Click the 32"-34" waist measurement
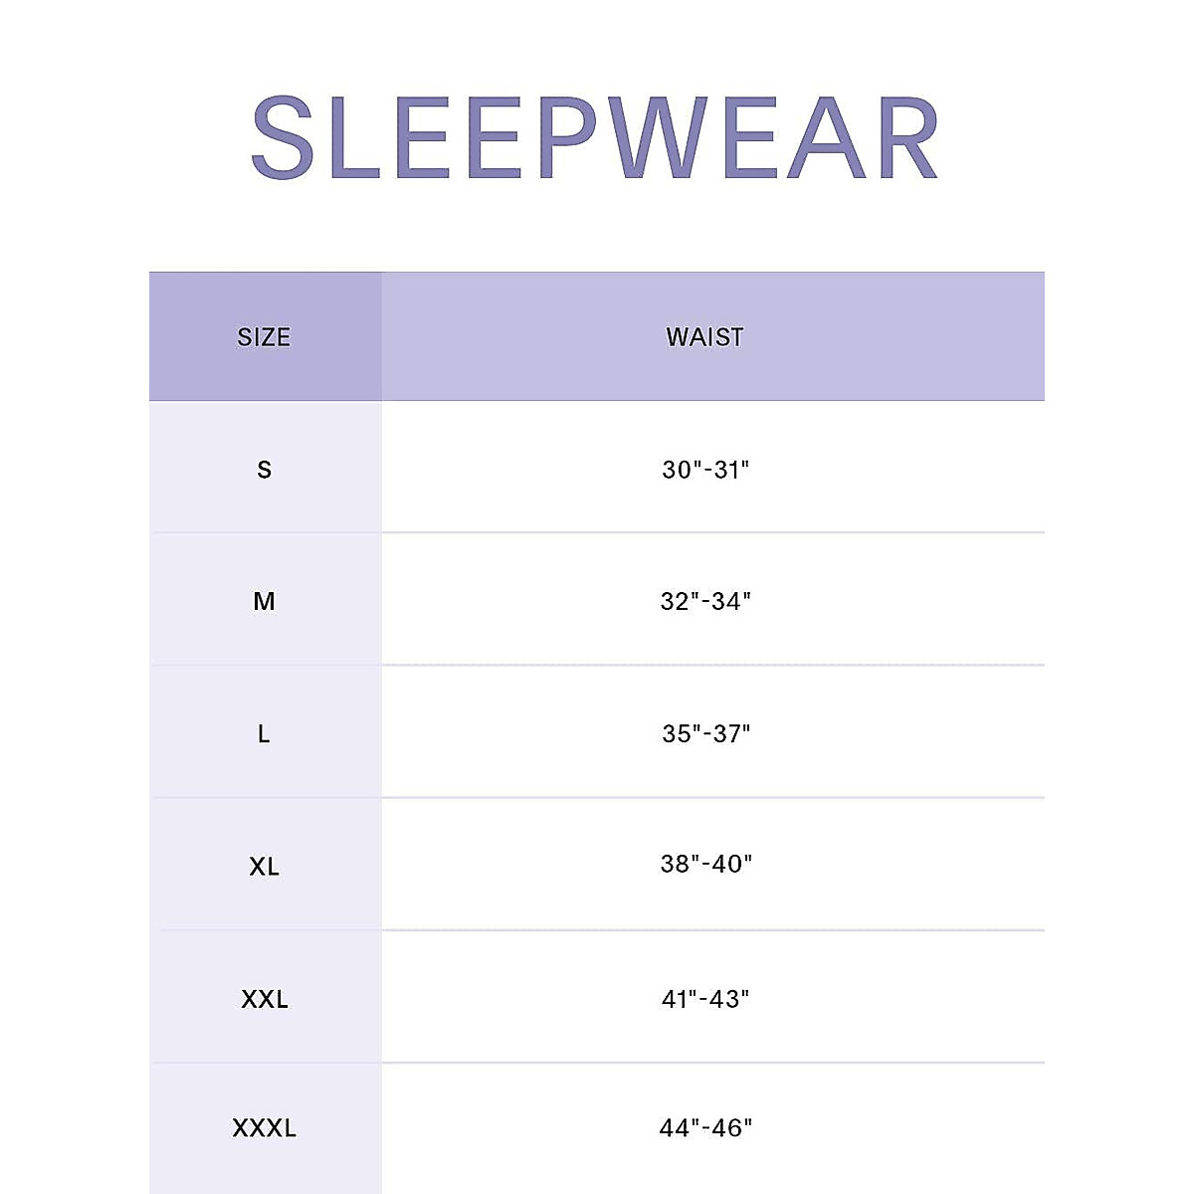This screenshot has width=1194, height=1194. tap(705, 602)
